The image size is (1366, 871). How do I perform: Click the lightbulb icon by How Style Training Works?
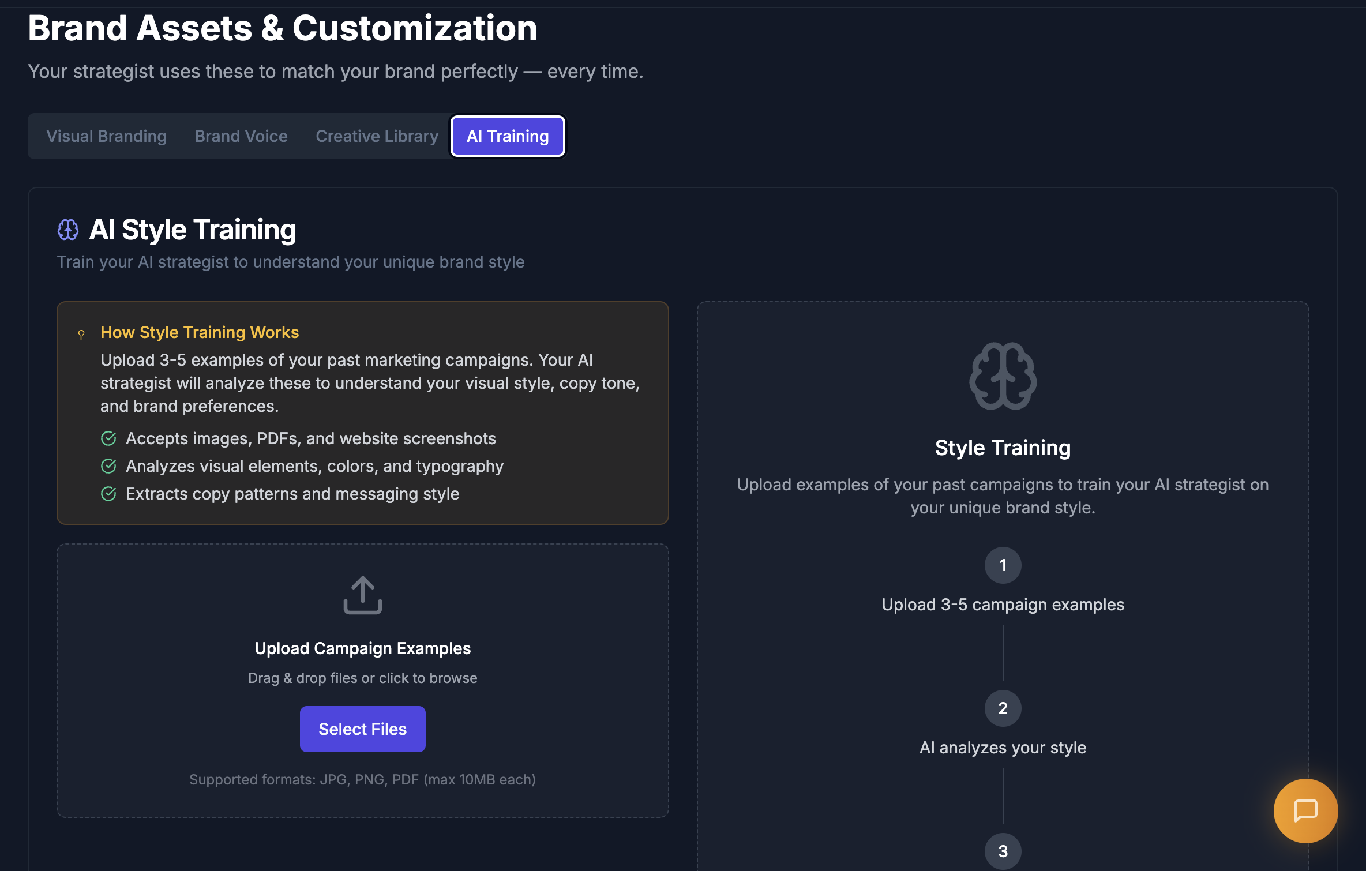(81, 334)
